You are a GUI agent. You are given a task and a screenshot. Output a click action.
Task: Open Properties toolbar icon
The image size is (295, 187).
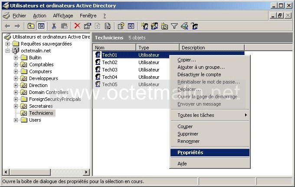click(88, 26)
